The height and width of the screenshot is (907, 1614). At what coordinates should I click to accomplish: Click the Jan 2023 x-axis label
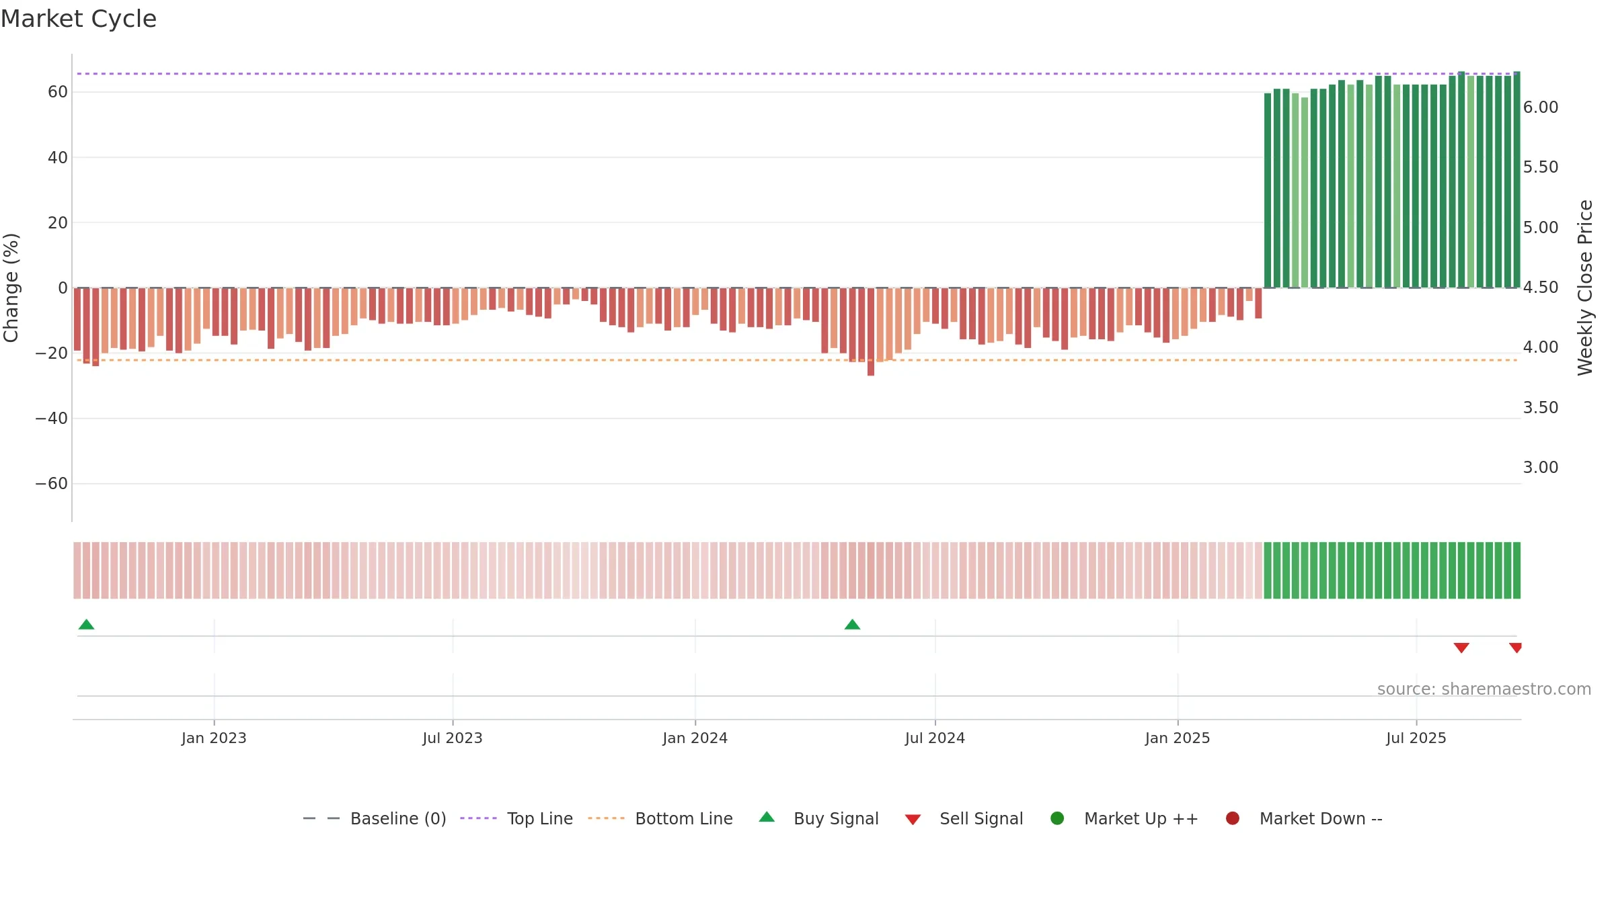point(214,738)
